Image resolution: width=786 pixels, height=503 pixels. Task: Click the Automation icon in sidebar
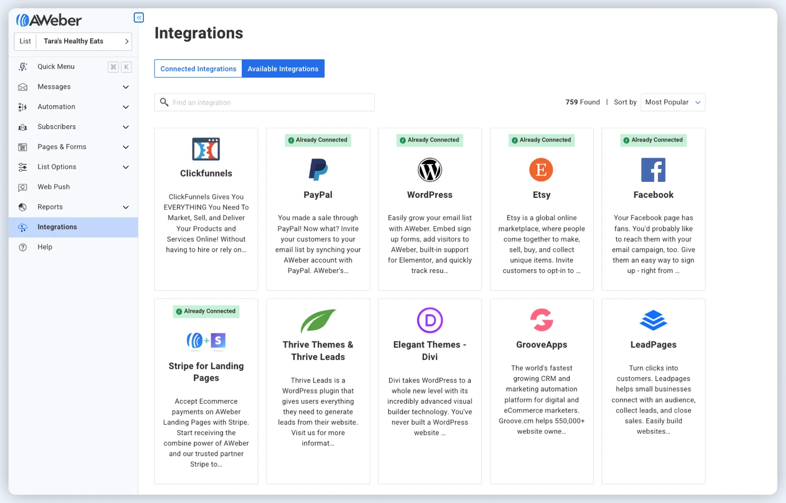click(x=23, y=107)
